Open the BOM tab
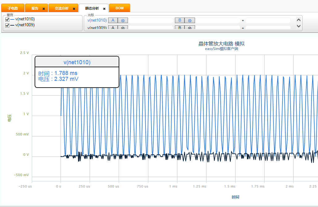The height and width of the screenshot is (207, 318). 120,8
